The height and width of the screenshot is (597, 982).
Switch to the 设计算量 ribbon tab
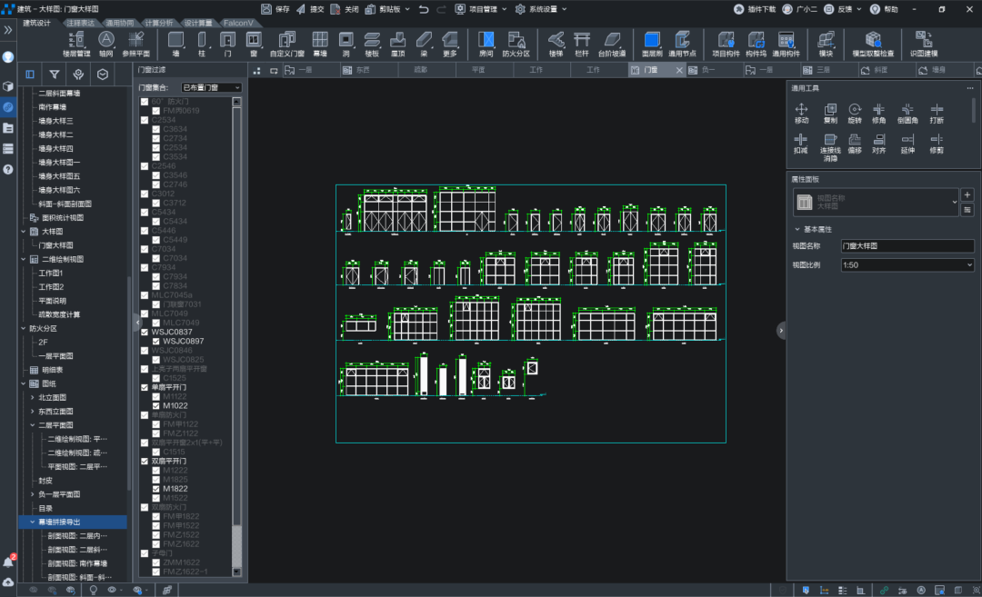[x=198, y=23]
